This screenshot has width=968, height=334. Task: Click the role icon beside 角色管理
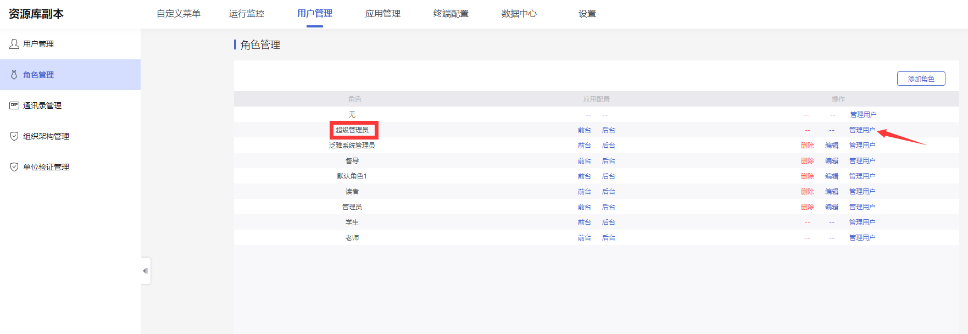[14, 75]
